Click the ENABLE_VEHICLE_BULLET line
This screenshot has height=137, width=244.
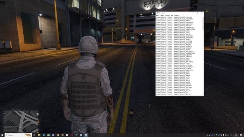click(x=173, y=91)
